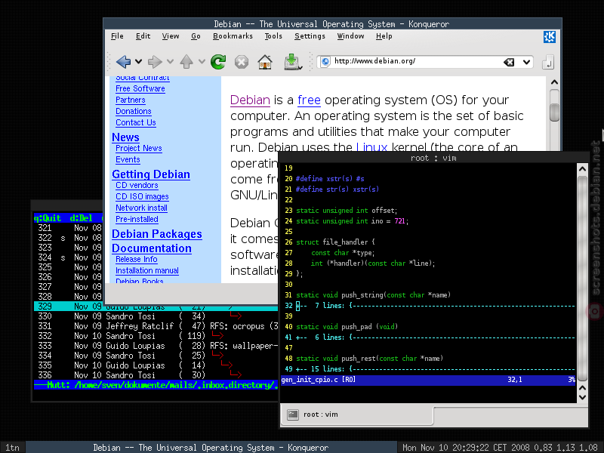The width and height of the screenshot is (604, 453).
Task: Click the terminal icon on root : vim tab
Action: coord(293,414)
